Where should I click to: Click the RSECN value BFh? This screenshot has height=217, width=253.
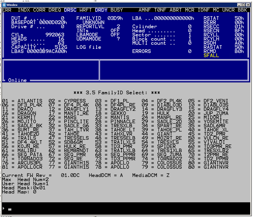tap(239, 31)
